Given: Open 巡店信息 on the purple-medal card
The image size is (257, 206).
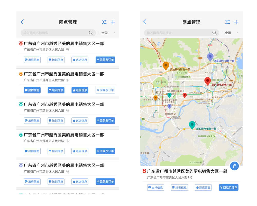Looking at the screenshot, I should [80, 181].
